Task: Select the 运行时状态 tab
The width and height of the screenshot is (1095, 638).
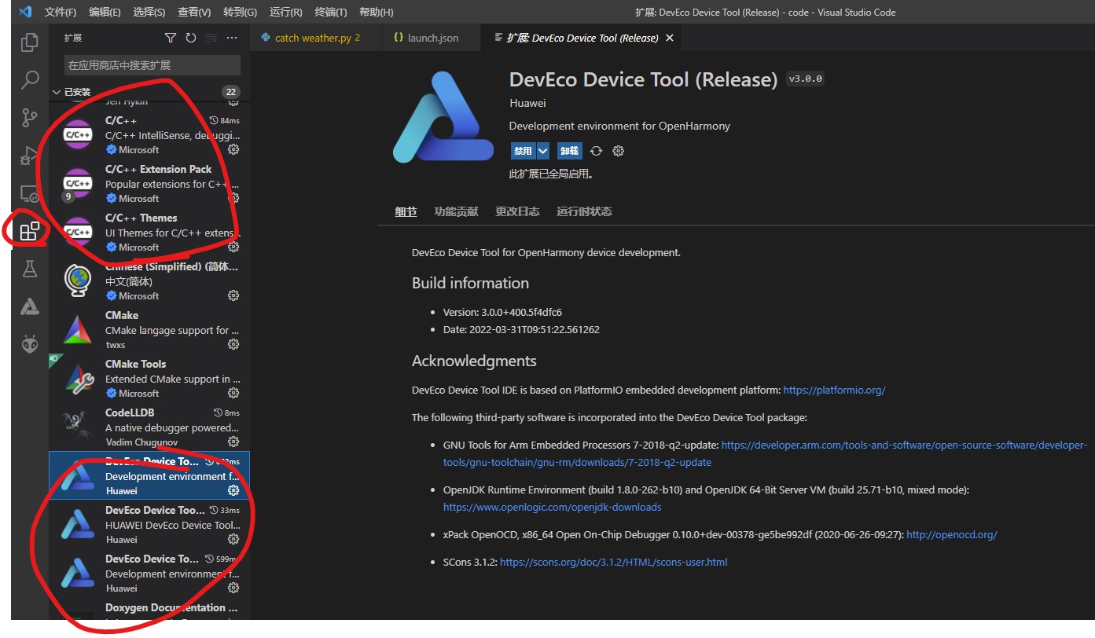Action: pos(584,211)
